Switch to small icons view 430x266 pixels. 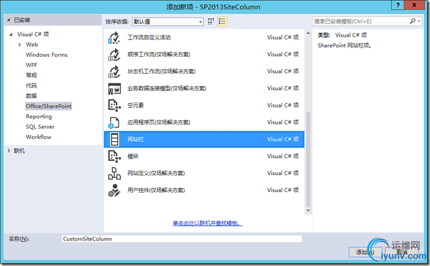pyautogui.click(x=211, y=21)
